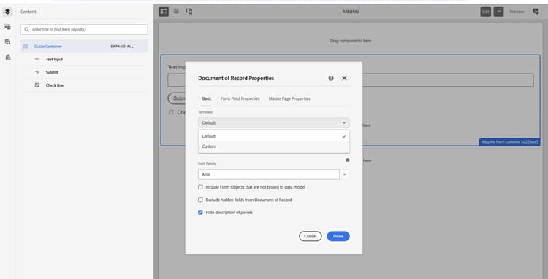Select Text Input tree item
The height and width of the screenshot is (279, 548).
click(54, 60)
